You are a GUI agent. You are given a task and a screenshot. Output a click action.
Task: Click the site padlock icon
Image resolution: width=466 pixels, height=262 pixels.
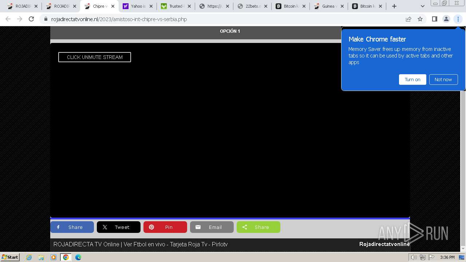(46, 19)
